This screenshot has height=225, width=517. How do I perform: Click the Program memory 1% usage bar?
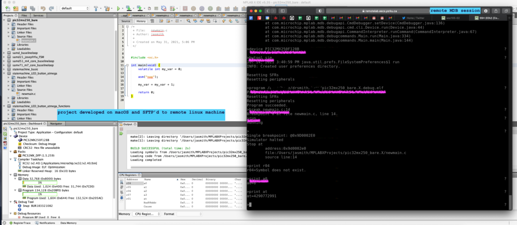tap(39, 194)
